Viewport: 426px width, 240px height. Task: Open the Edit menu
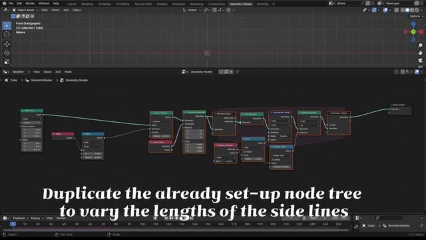[19, 3]
